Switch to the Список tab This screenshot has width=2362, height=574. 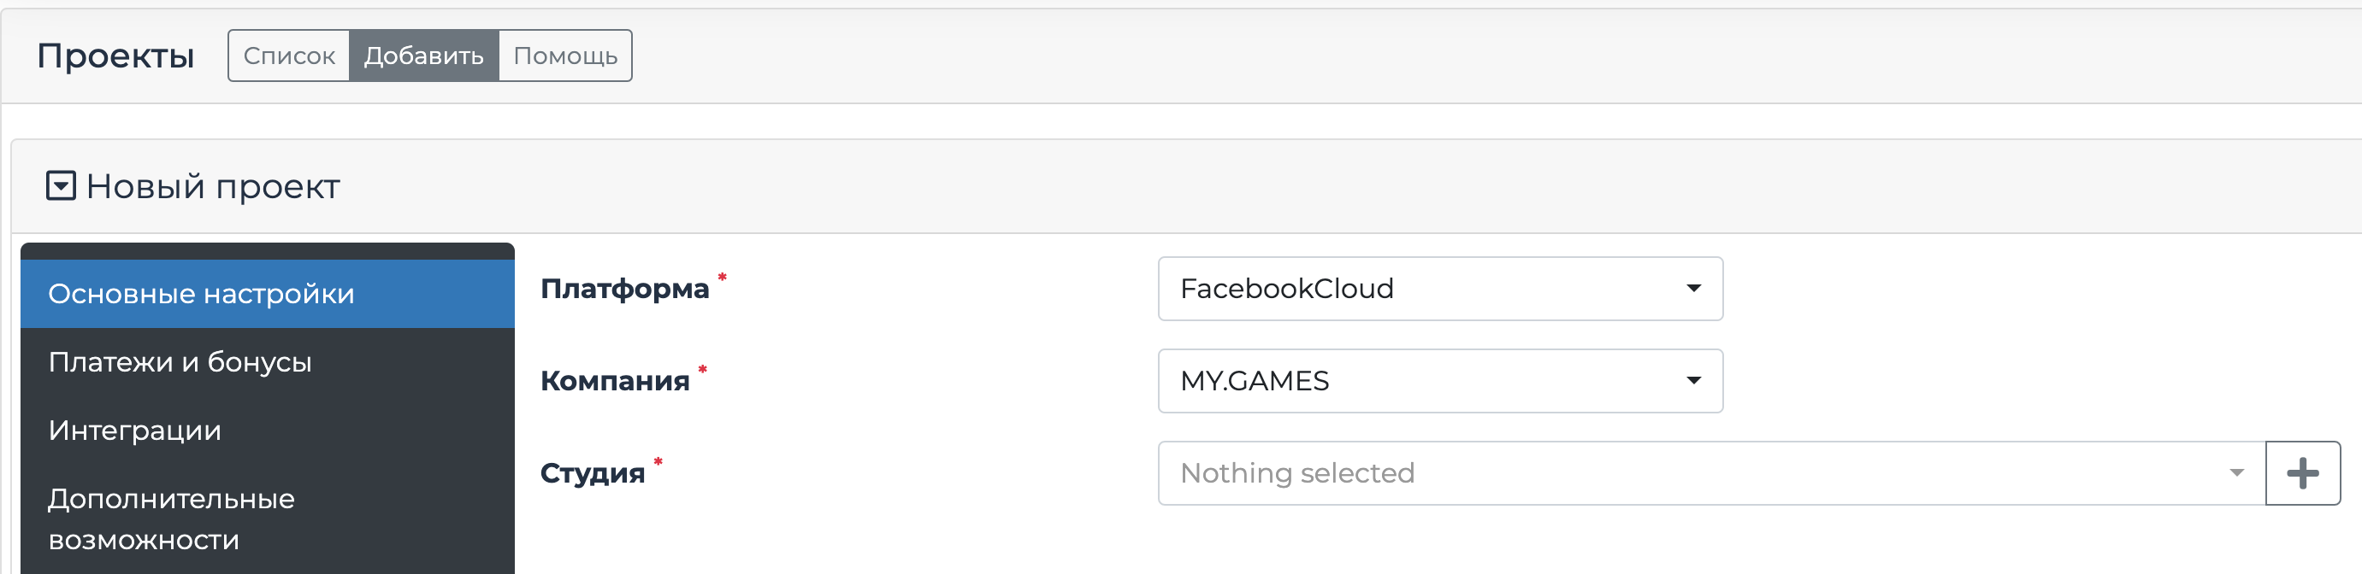(x=289, y=55)
